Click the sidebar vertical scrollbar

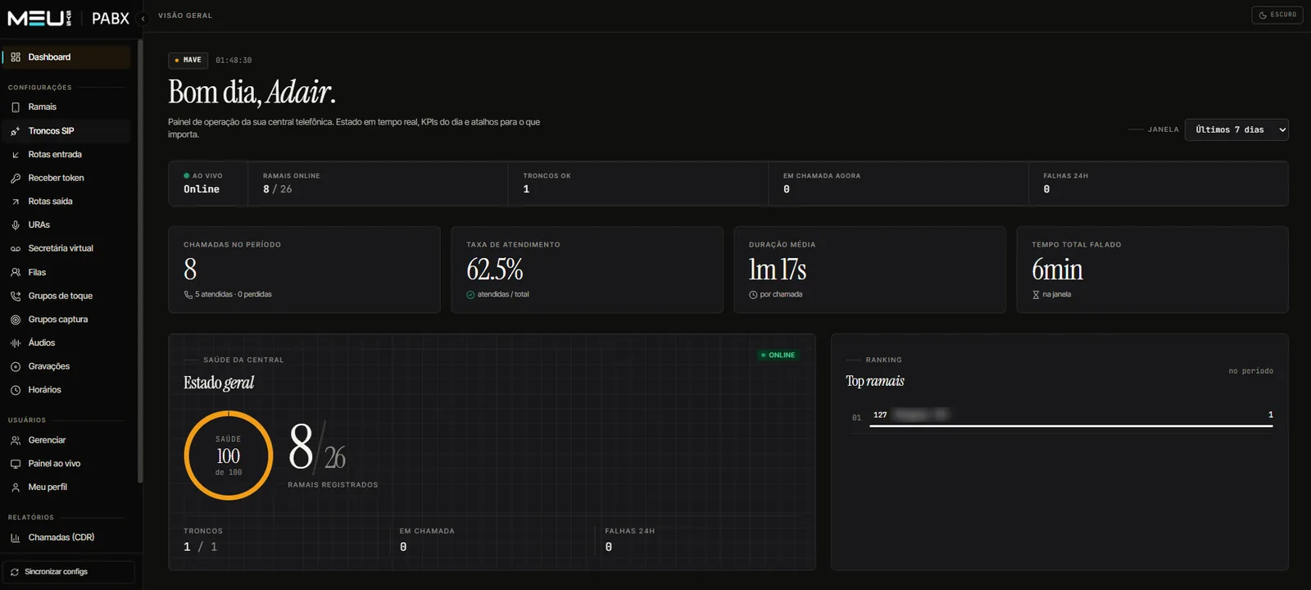(140, 262)
